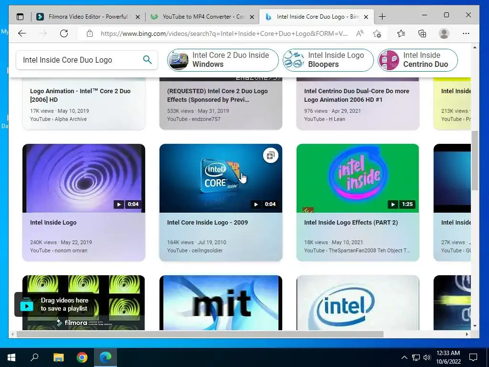
Task: Open the Tab actions menu icon
Action: tap(20, 17)
